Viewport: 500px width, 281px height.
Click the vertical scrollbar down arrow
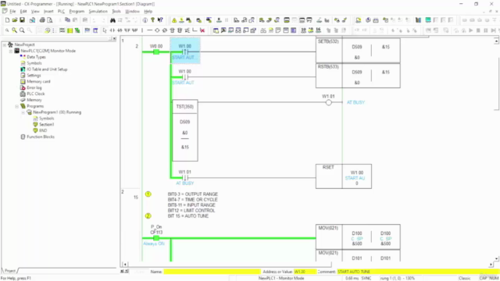click(x=496, y=259)
